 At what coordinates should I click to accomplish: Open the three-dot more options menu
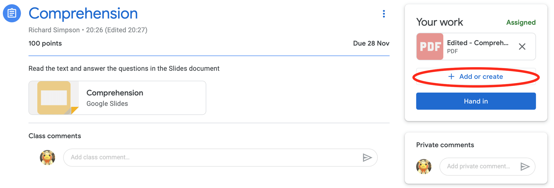coord(384,14)
